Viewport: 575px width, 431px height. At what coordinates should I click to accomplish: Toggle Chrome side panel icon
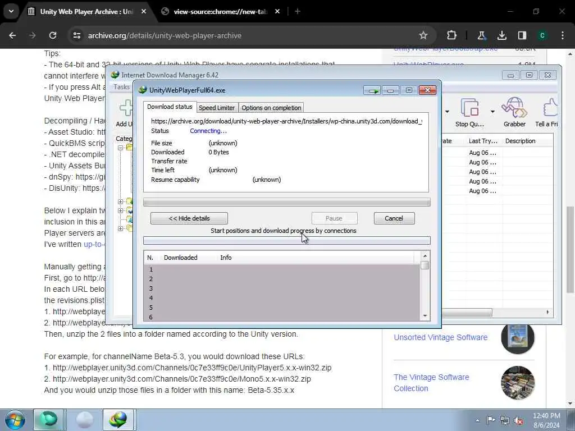coord(522,35)
